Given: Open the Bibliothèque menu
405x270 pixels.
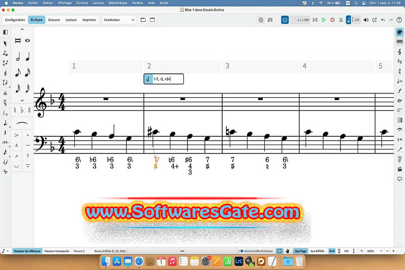Looking at the screenshot, I should click(x=118, y=3).
